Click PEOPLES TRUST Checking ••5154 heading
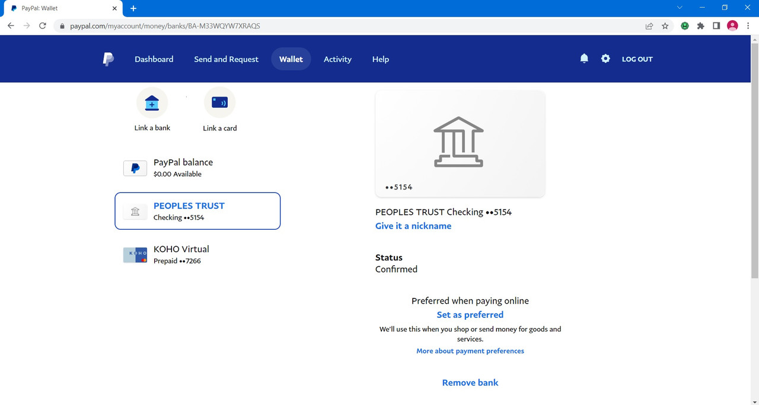 click(x=444, y=212)
